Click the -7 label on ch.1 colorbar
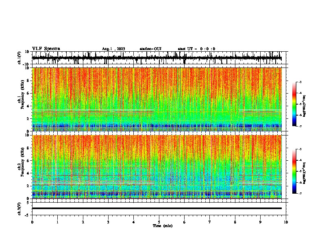 (300, 126)
